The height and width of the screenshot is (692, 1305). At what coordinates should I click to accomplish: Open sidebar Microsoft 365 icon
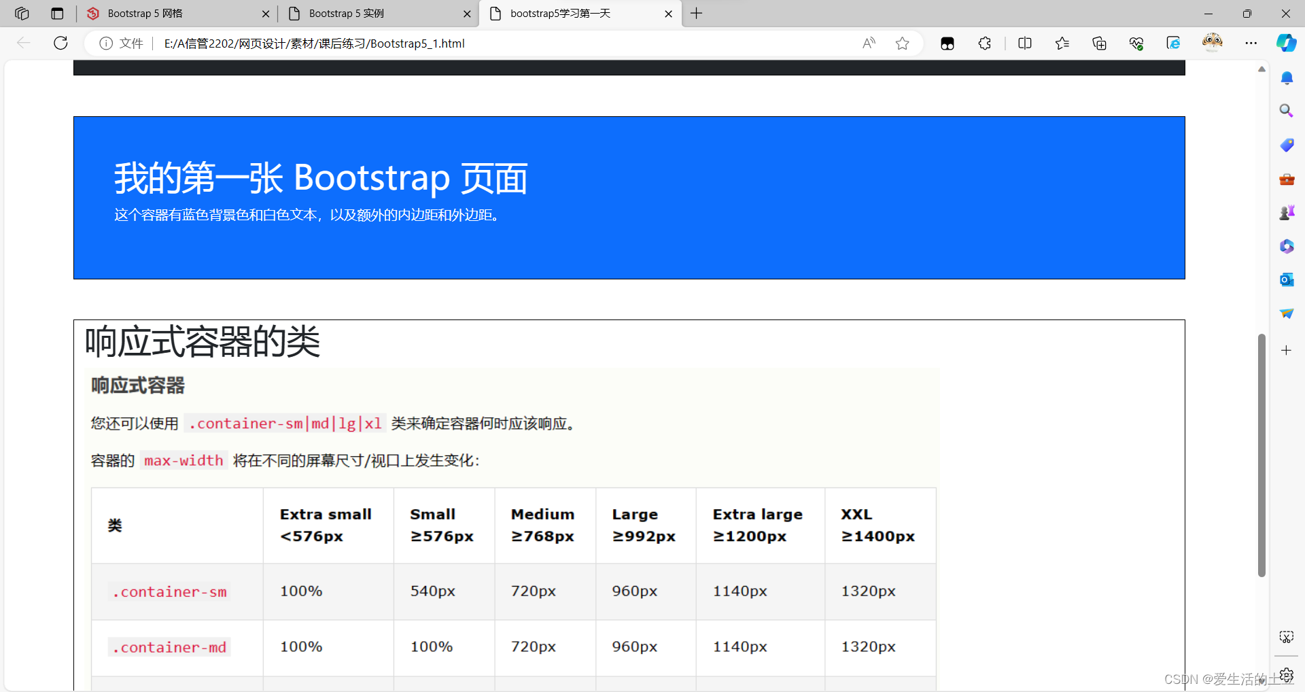[x=1287, y=246]
